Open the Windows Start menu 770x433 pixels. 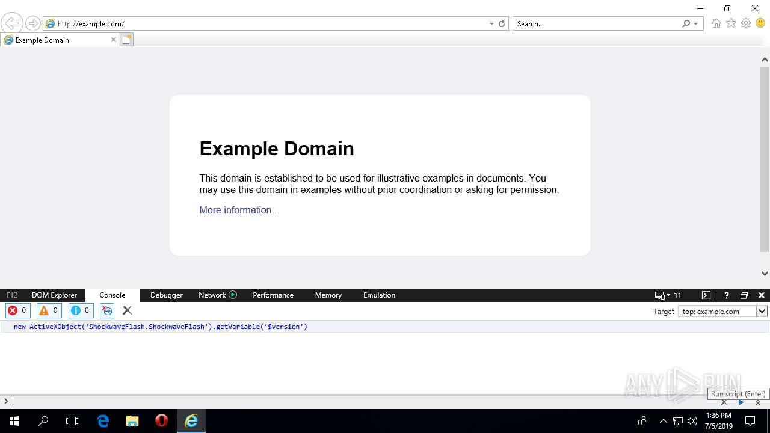click(14, 421)
